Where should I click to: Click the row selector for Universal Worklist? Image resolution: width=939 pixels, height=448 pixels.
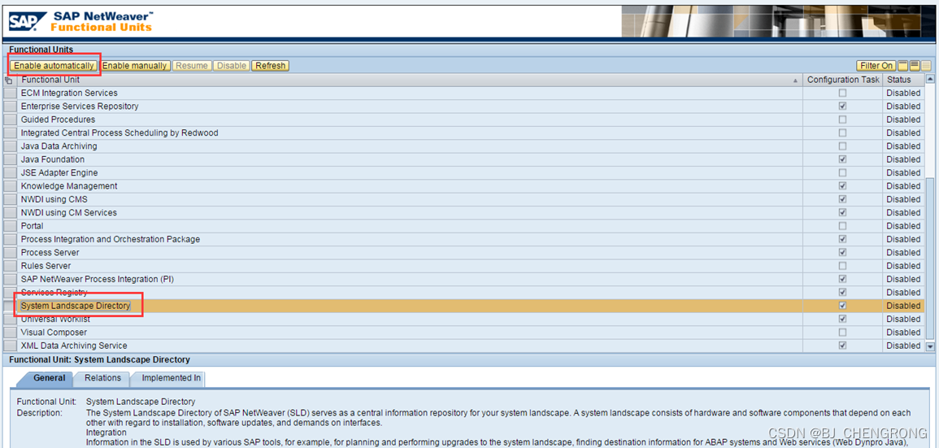11,320
